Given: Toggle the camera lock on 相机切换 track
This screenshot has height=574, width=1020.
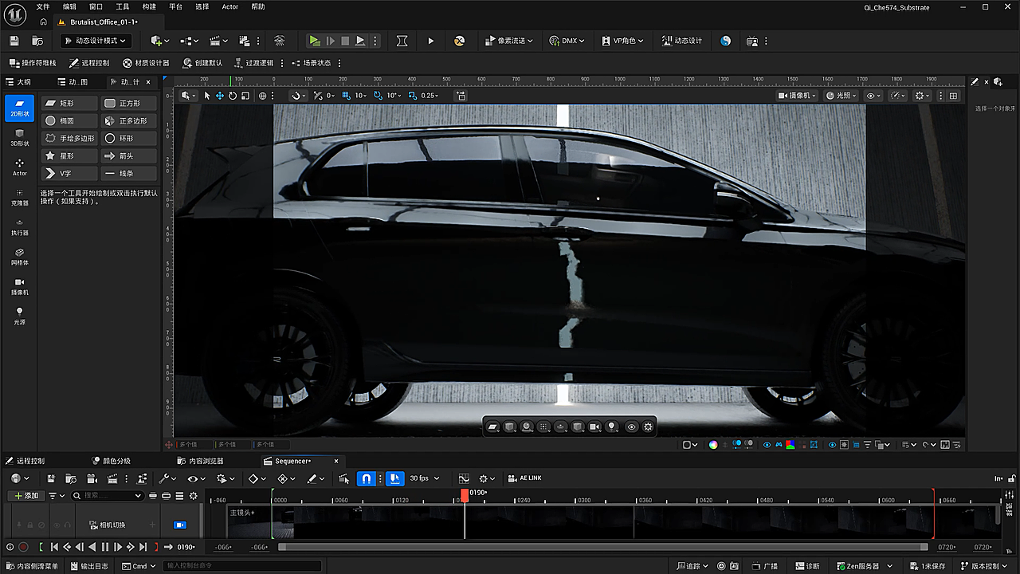Looking at the screenshot, I should click(179, 525).
